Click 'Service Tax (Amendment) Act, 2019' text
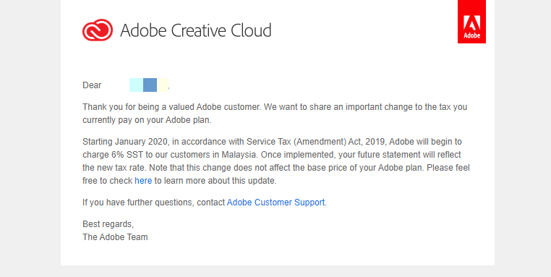Image resolution: width=551 pixels, height=277 pixels. tap(317, 142)
